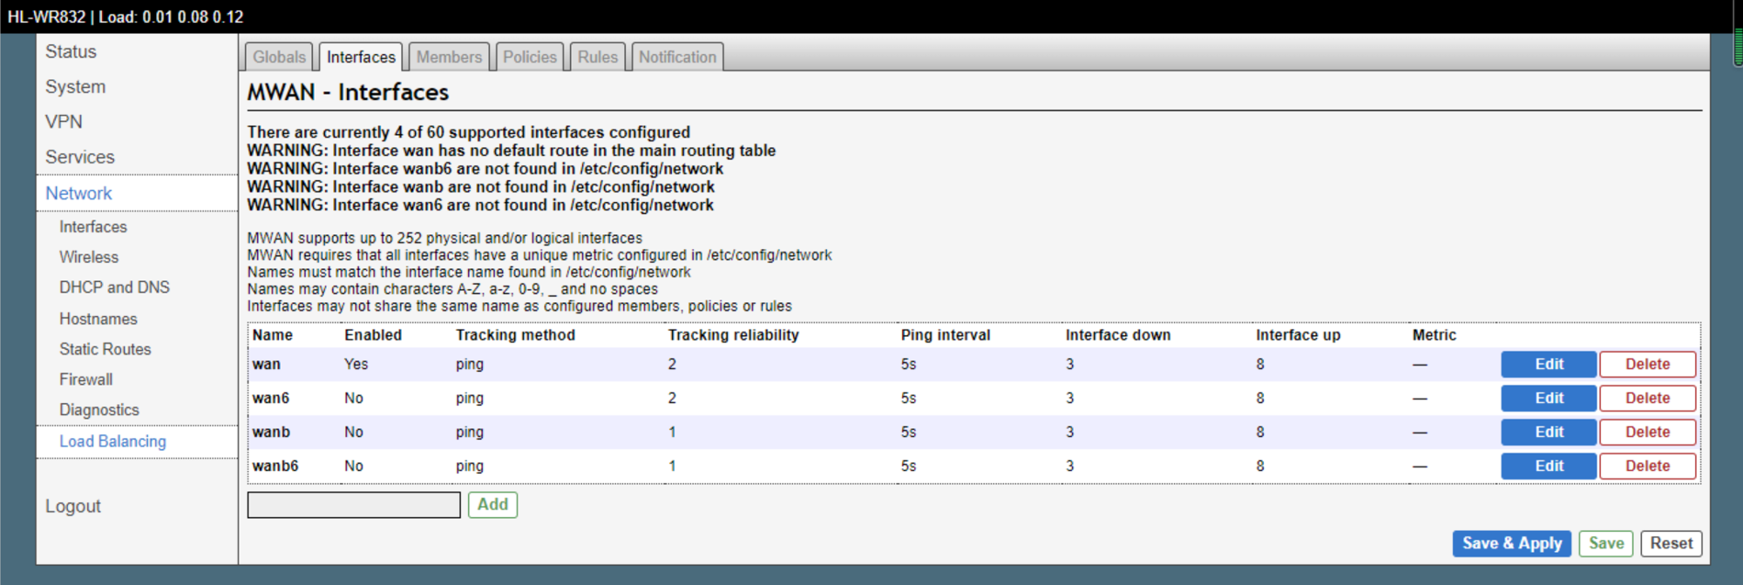Open the Members tab
This screenshot has height=585, width=1743.
pyautogui.click(x=449, y=57)
